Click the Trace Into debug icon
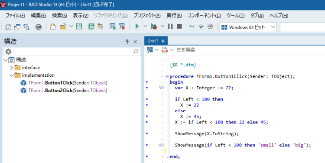This screenshot has width=325, height=163. point(192,26)
